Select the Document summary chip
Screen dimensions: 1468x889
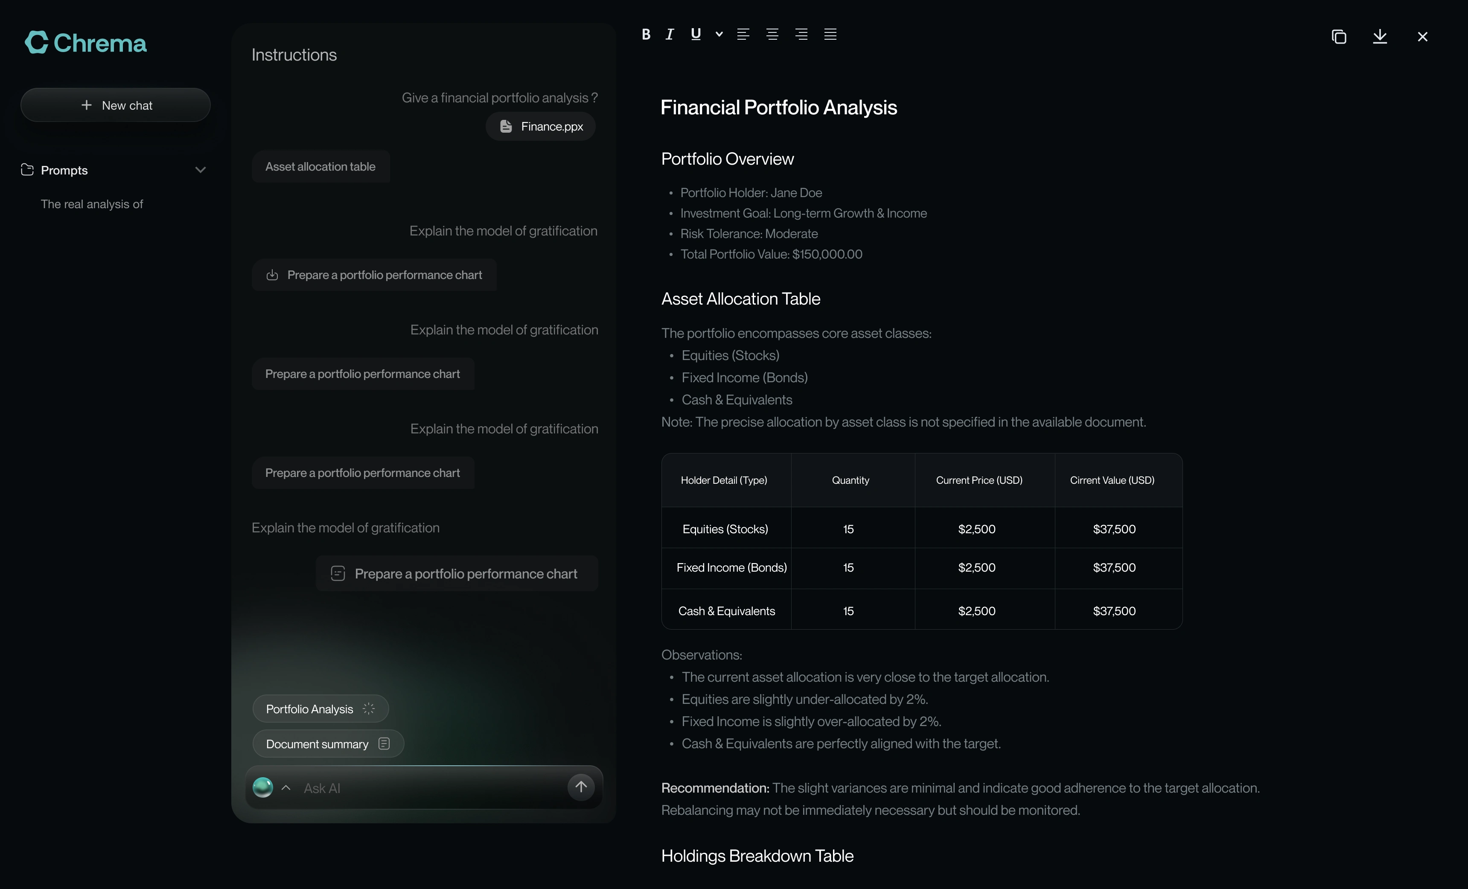(328, 744)
